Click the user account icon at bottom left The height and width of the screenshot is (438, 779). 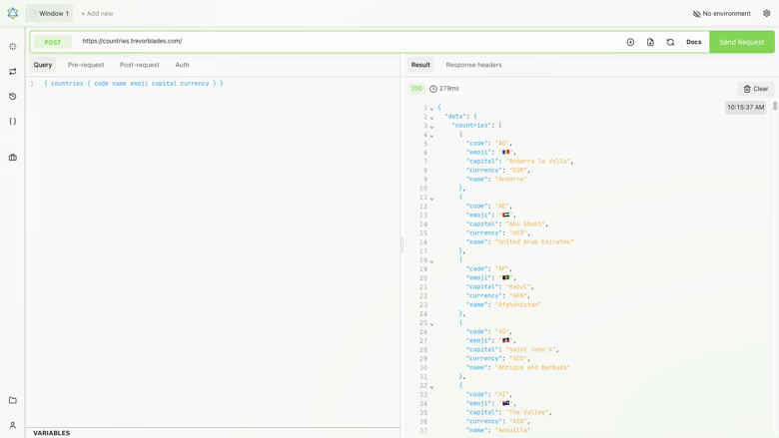(13, 425)
